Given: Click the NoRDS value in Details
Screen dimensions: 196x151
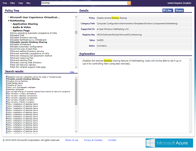Looking at the screenshot, I should (x=100, y=40).
